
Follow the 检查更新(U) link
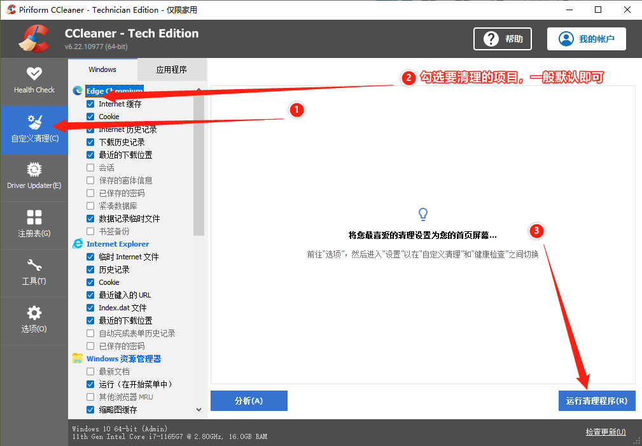pos(606,431)
